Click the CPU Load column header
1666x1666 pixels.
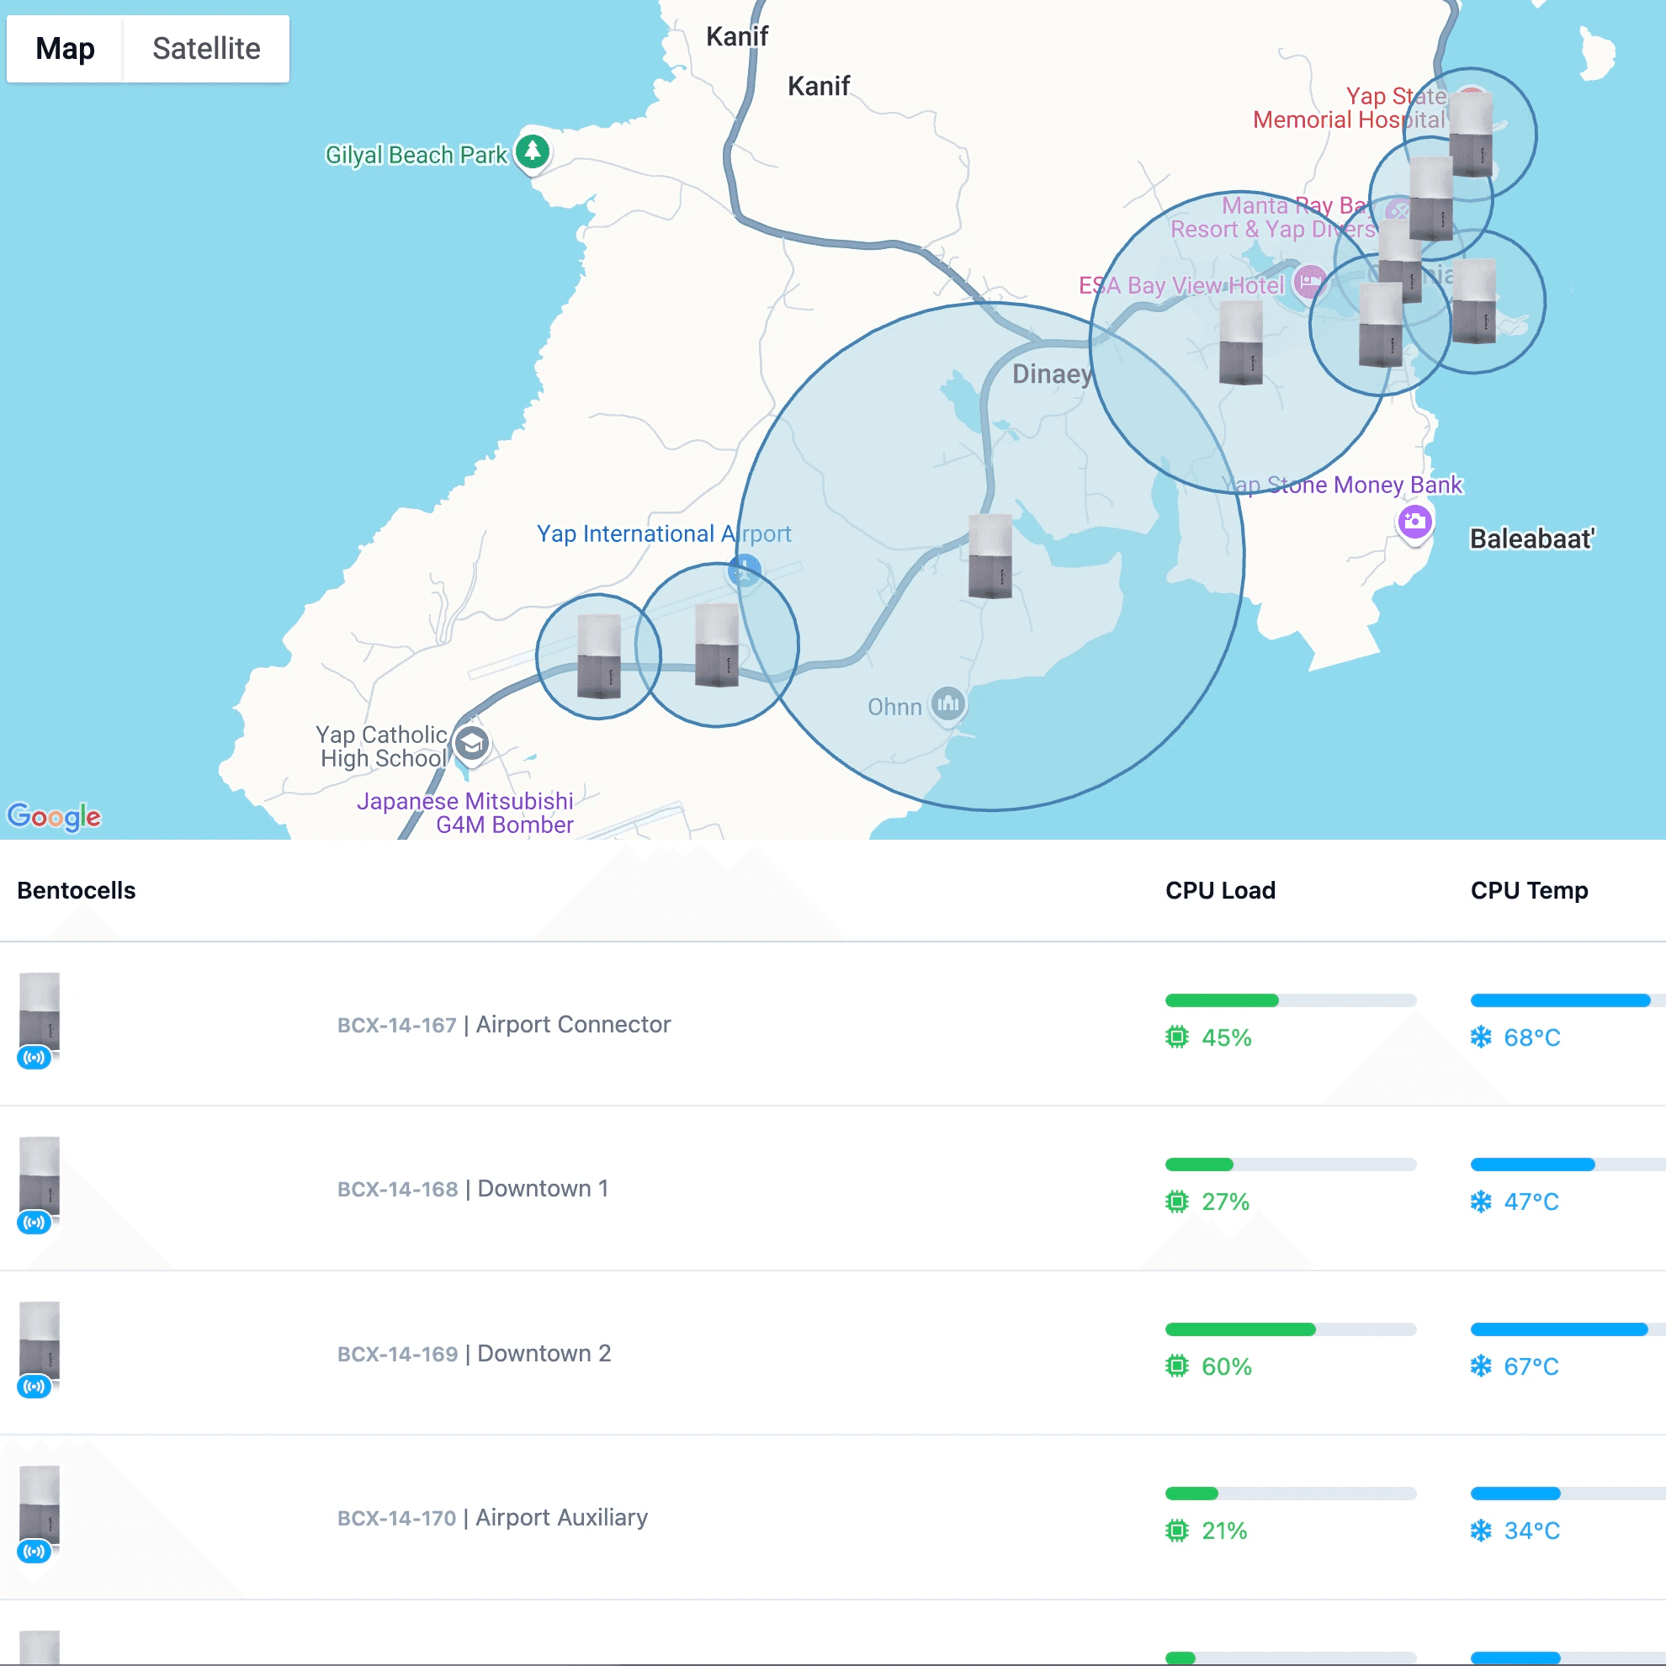(1220, 890)
